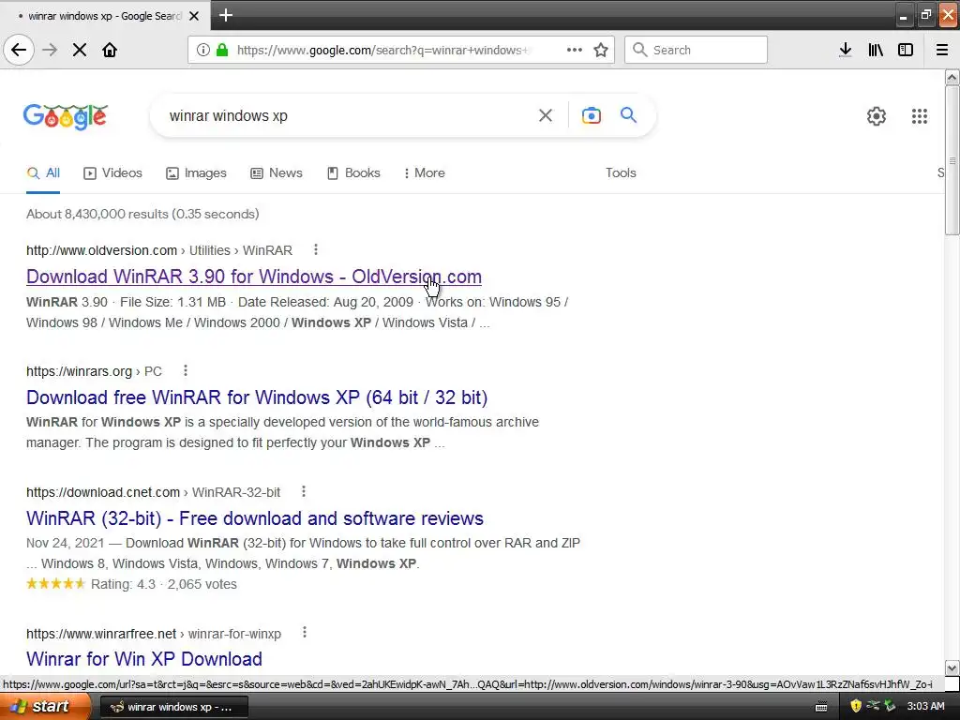Image resolution: width=960 pixels, height=720 pixels.
Task: Click the 'Rating: 4.3 · 2,065 votes' text
Action: click(163, 584)
